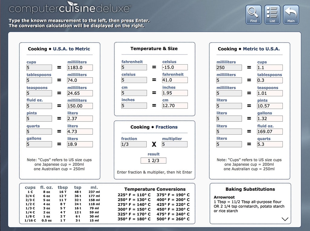Click the Temperature Conversions heading

(155, 189)
